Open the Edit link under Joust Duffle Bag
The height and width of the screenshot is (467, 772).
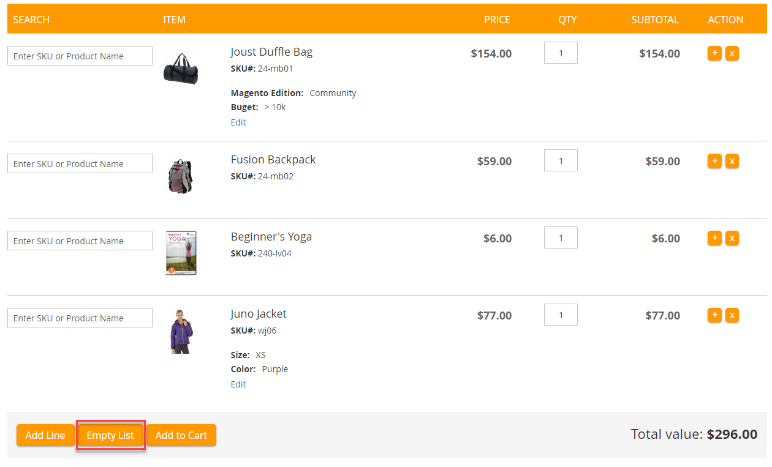(238, 122)
